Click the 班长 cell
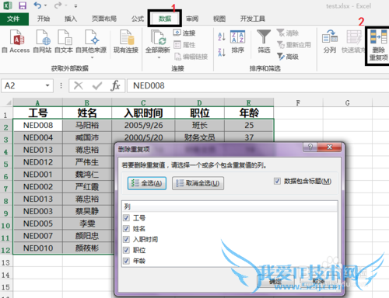 click(x=199, y=125)
